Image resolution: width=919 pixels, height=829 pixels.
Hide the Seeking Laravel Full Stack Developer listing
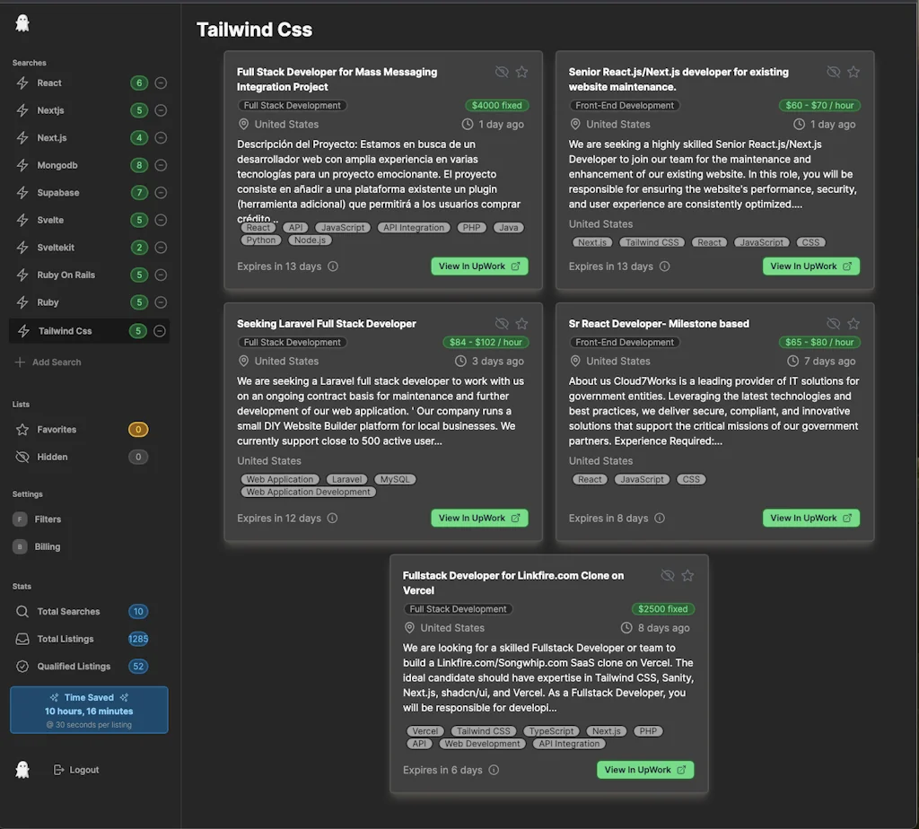coord(502,323)
